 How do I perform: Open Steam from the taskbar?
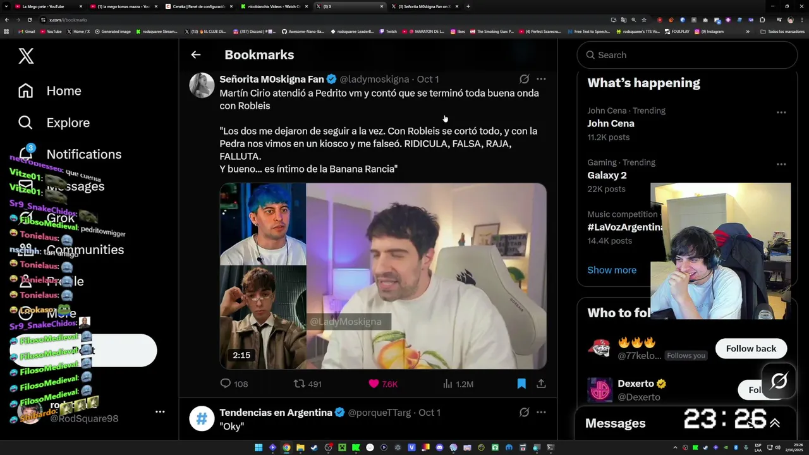click(314, 447)
